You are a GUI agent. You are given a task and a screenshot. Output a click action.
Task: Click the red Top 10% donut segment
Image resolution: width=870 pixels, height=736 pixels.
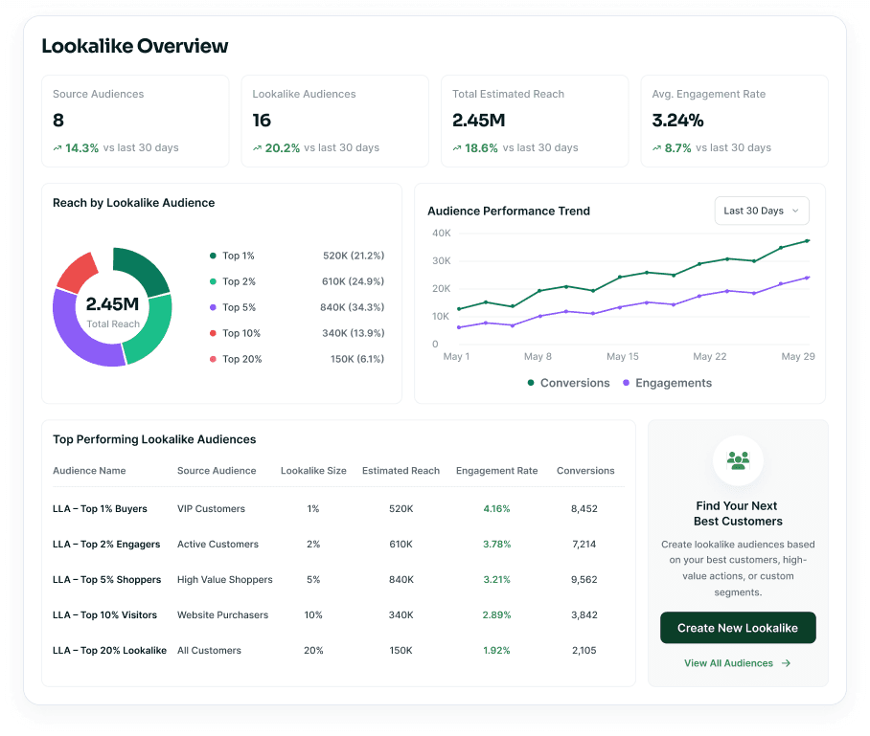79,271
